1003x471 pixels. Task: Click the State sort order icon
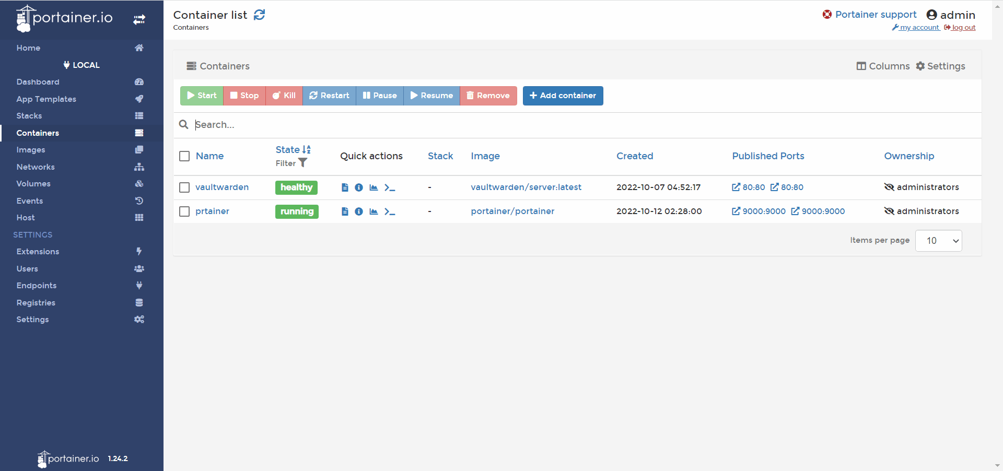click(307, 149)
